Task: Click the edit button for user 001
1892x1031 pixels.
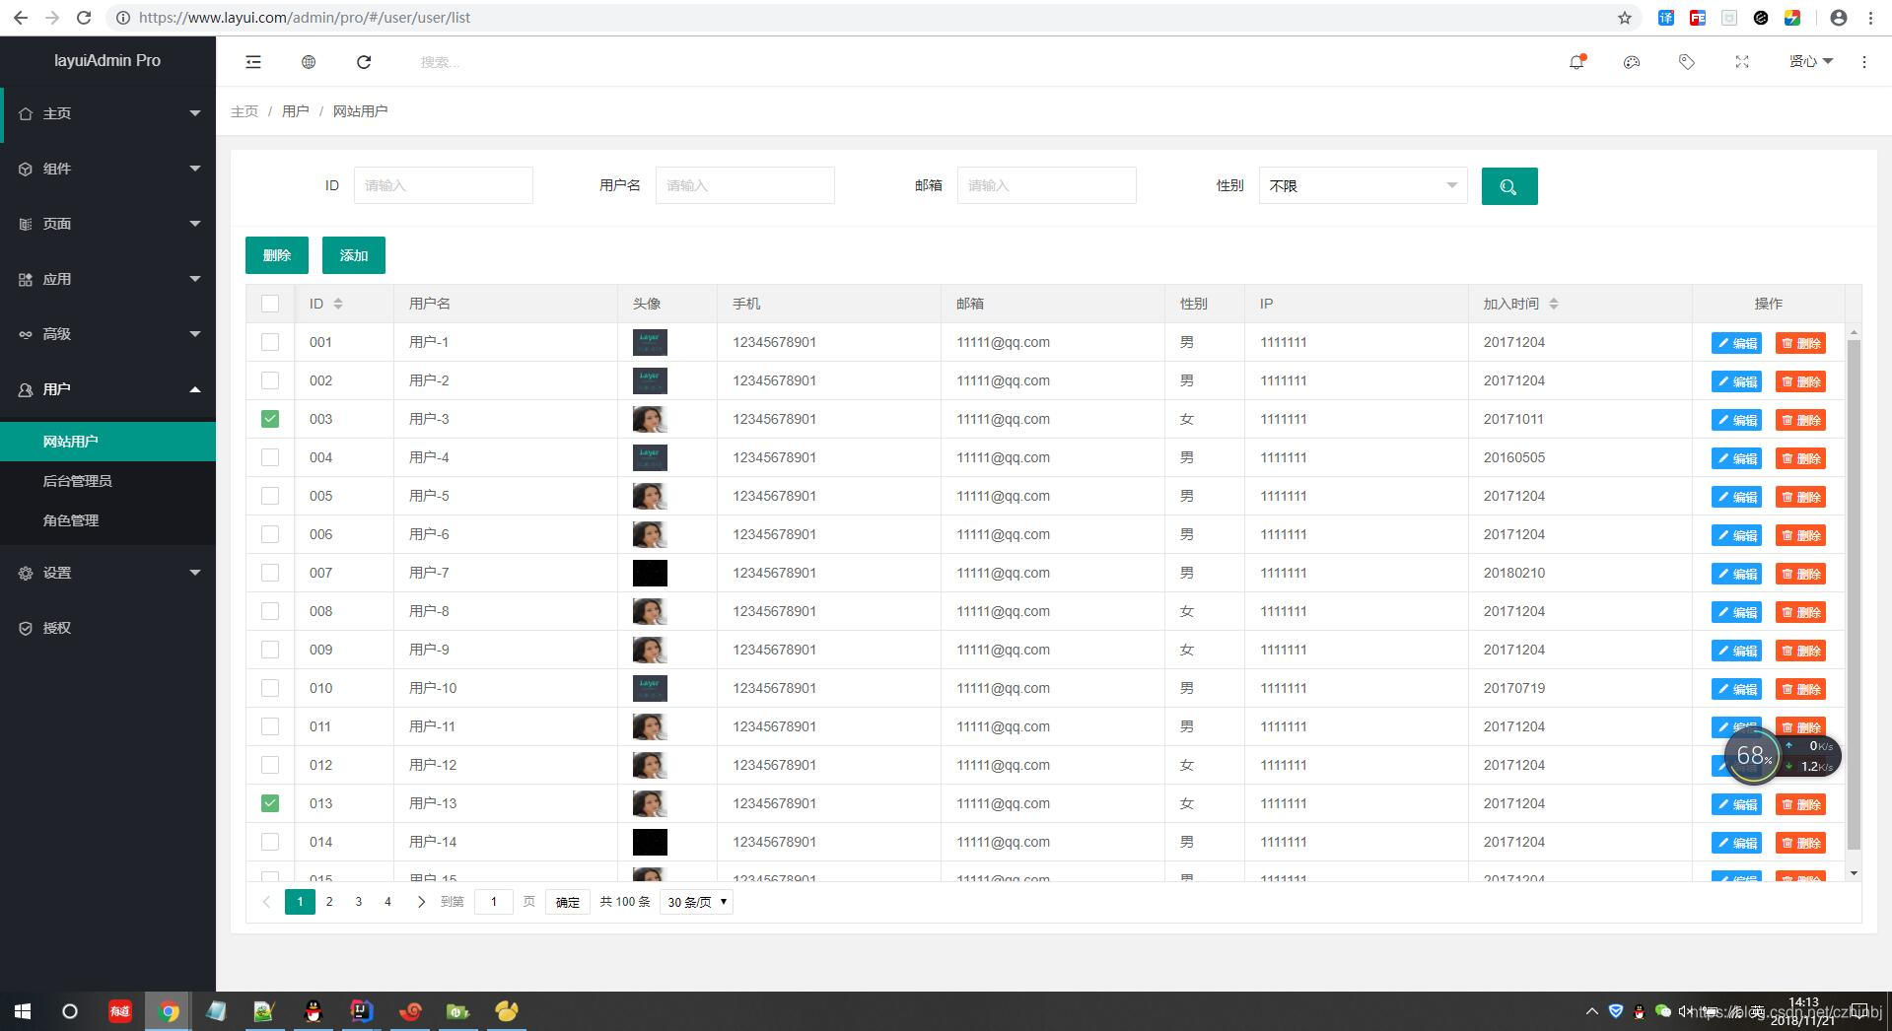Action: pyautogui.click(x=1736, y=343)
